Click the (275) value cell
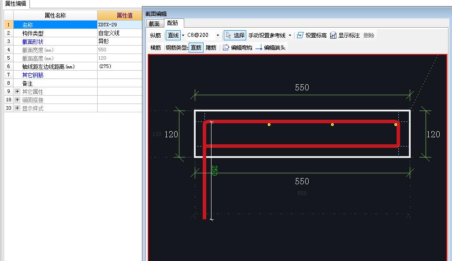Image resolution: width=452 pixels, height=261 pixels. [120, 66]
